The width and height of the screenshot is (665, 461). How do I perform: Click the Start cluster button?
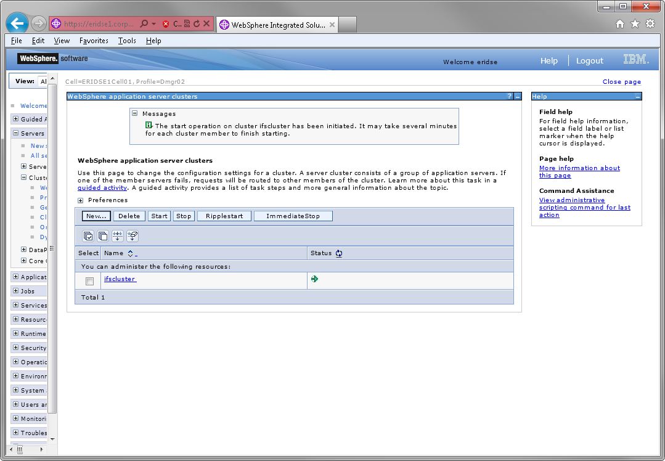tap(160, 216)
